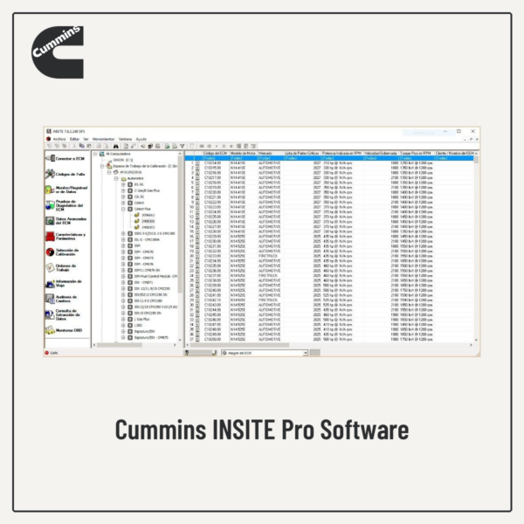The width and height of the screenshot is (524, 524).
Task: Click the play toolbar button
Action: click(x=217, y=146)
